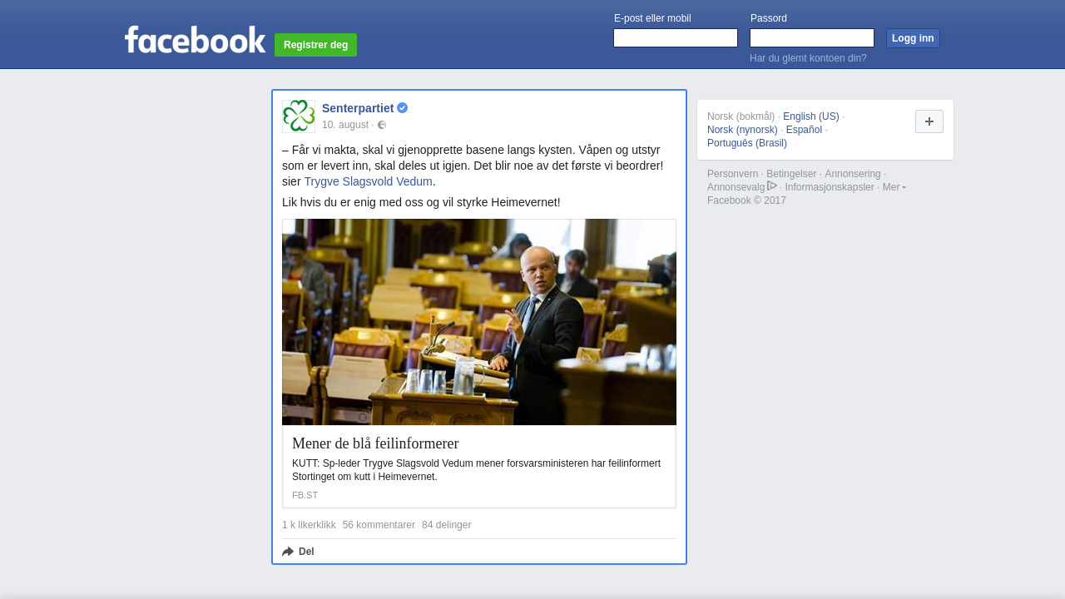Open the Personvern footer link
The width and height of the screenshot is (1065, 599).
click(733, 174)
